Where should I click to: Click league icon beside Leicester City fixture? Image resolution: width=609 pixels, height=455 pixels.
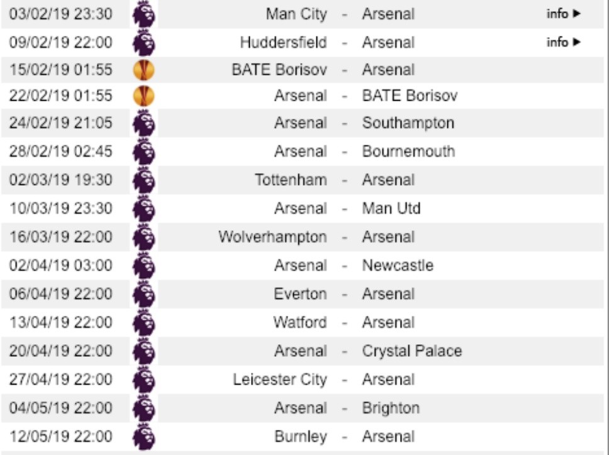pyautogui.click(x=144, y=380)
